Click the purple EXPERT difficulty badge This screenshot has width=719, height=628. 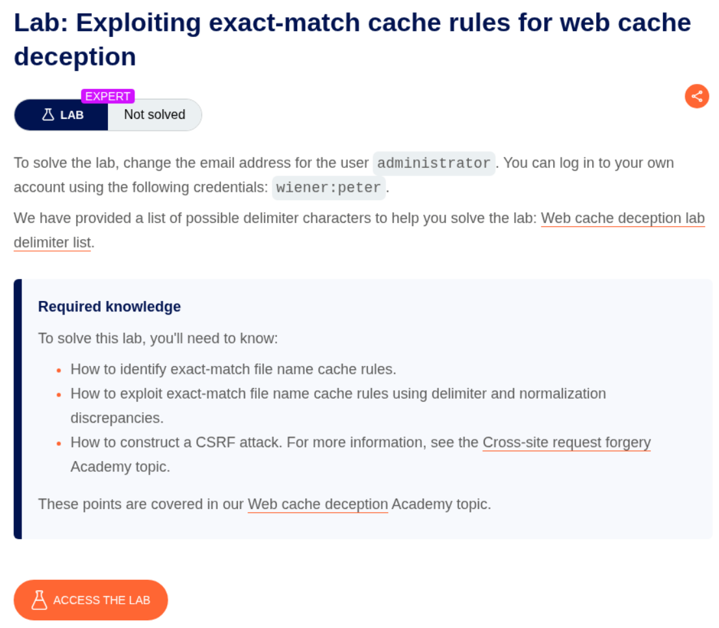(x=108, y=96)
